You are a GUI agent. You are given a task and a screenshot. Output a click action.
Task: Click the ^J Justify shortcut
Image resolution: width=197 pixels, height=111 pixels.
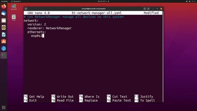(144, 97)
